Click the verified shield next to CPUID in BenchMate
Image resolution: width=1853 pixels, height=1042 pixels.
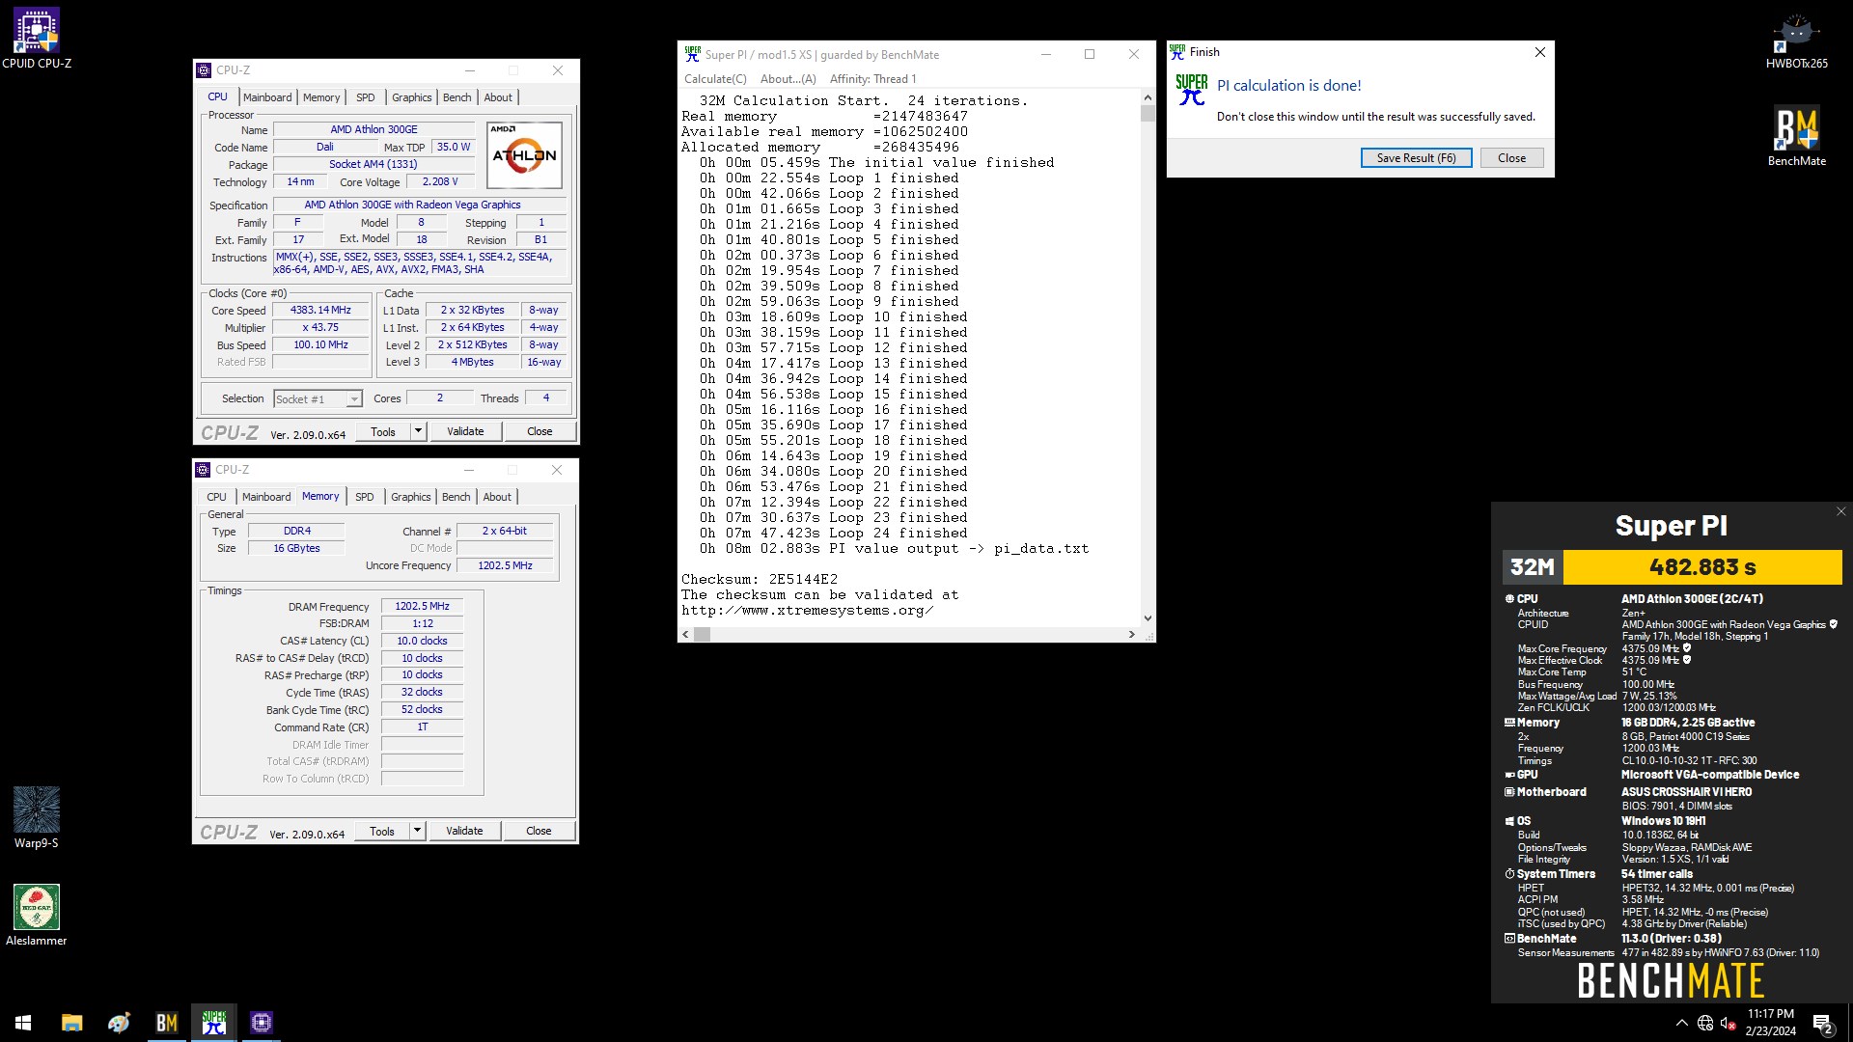click(1833, 624)
